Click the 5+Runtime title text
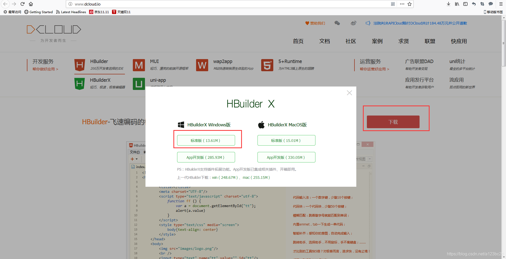506x259 pixels. pyautogui.click(x=290, y=61)
